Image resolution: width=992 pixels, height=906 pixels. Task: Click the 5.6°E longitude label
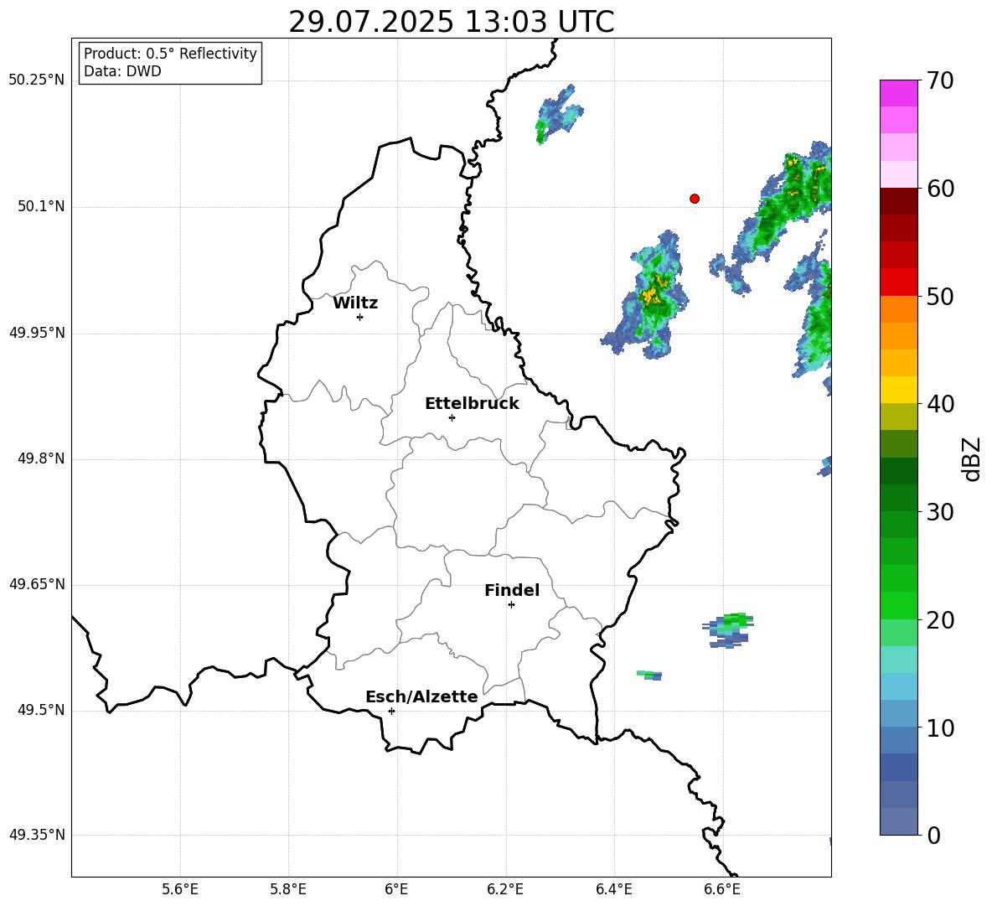pos(180,889)
